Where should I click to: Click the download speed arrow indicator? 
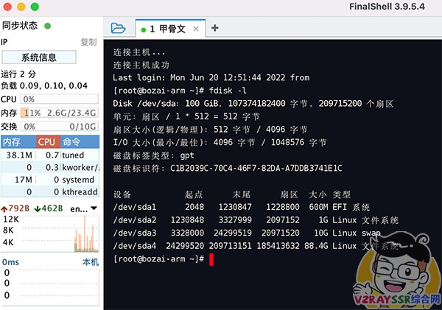(38, 209)
